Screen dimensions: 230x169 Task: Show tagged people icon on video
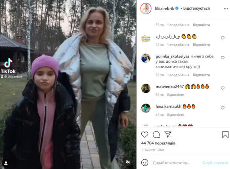[6, 163]
